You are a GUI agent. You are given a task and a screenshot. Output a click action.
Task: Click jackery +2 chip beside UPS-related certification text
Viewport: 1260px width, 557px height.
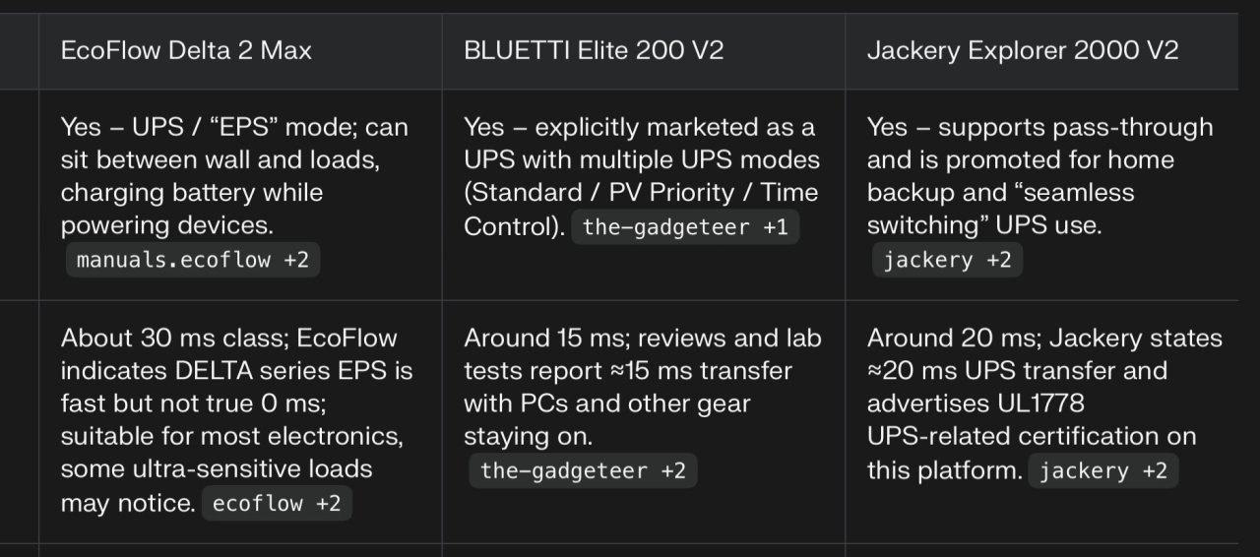click(x=1102, y=471)
